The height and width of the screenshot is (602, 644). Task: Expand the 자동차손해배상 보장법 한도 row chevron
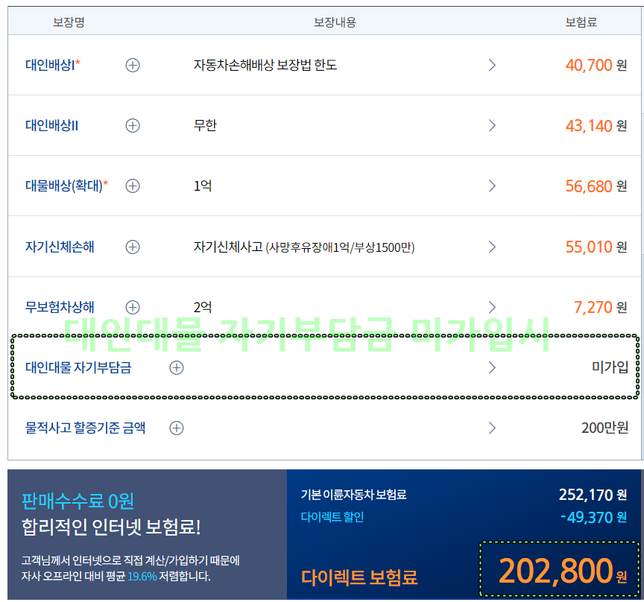(492, 66)
